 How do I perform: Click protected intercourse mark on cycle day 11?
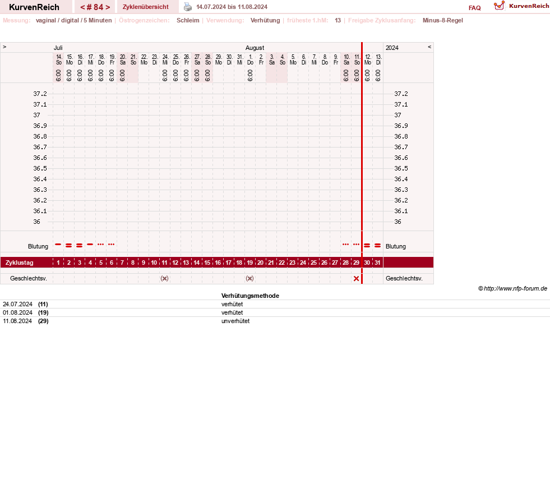click(164, 278)
